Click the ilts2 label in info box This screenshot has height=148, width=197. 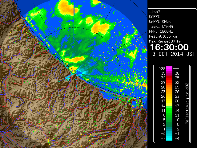155,12
